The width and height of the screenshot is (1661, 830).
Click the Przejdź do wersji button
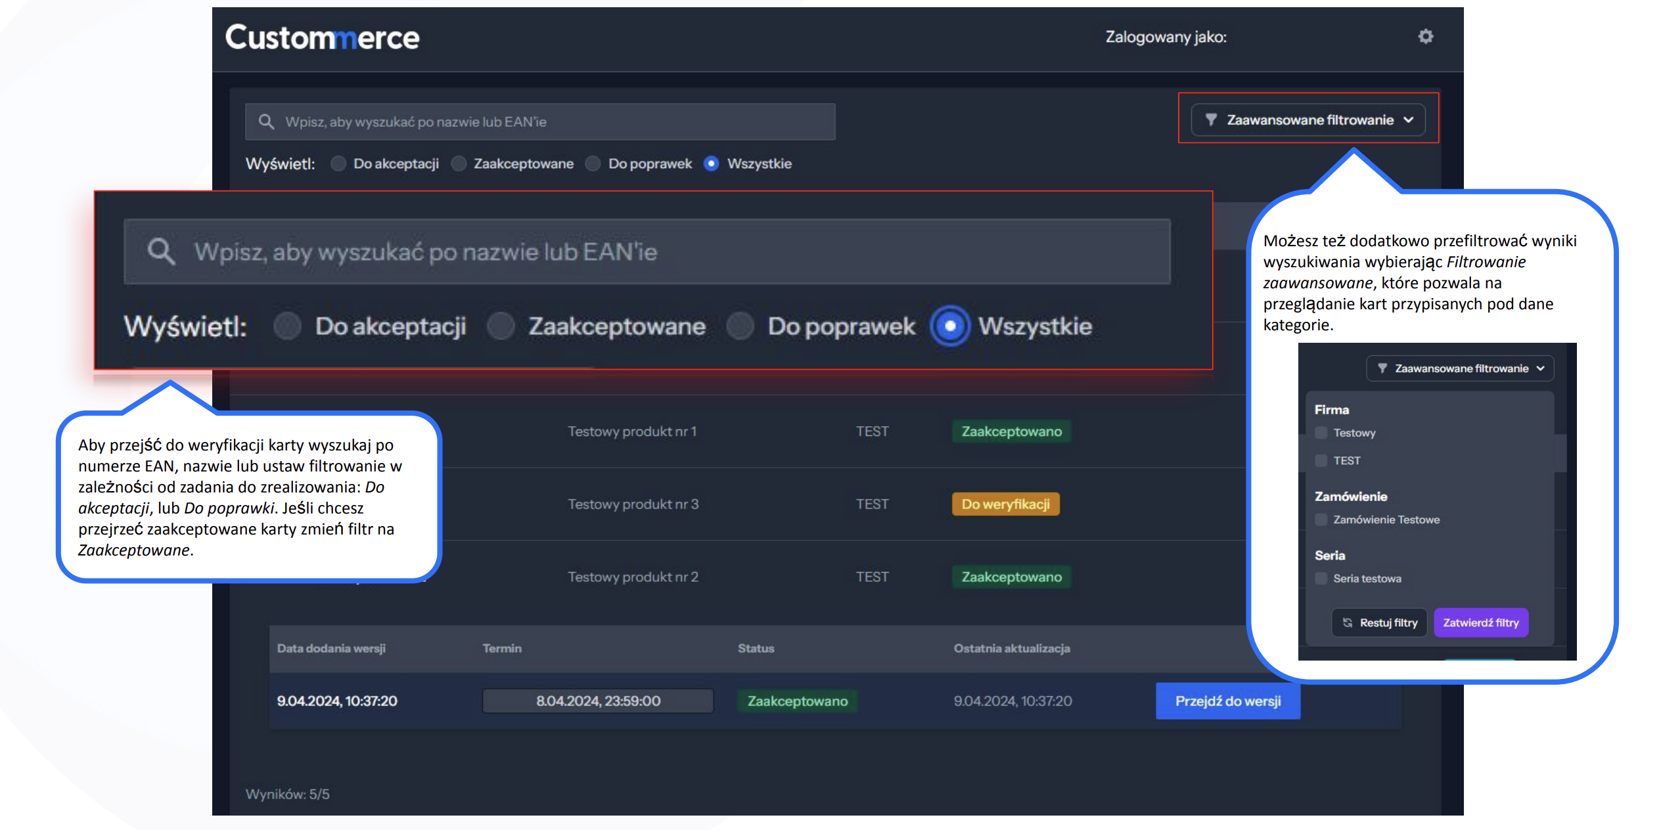pyautogui.click(x=1227, y=701)
